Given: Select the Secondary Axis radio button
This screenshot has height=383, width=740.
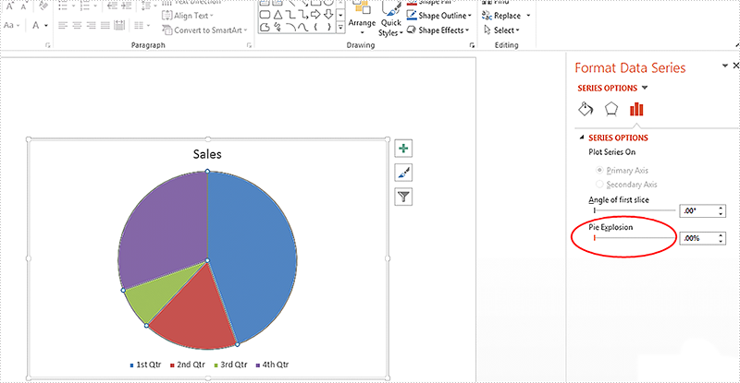Looking at the screenshot, I should click(599, 185).
